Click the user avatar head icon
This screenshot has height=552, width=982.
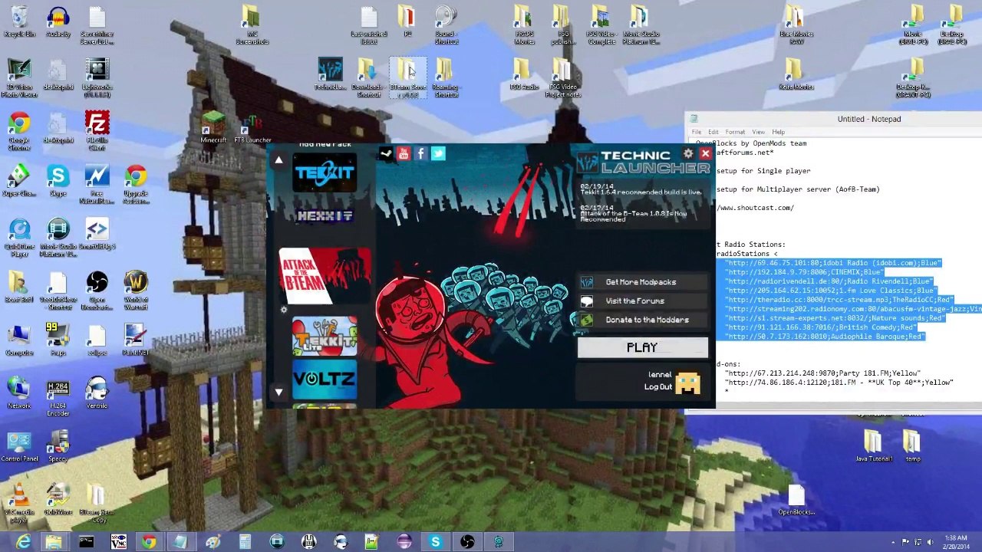tap(687, 382)
